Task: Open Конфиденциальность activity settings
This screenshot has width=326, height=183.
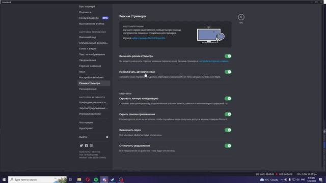Action: tap(94, 102)
